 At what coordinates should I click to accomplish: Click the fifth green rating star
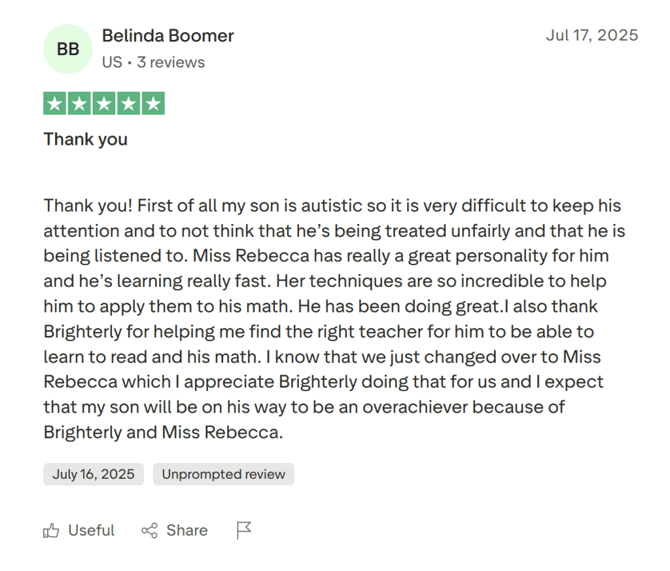tap(152, 103)
